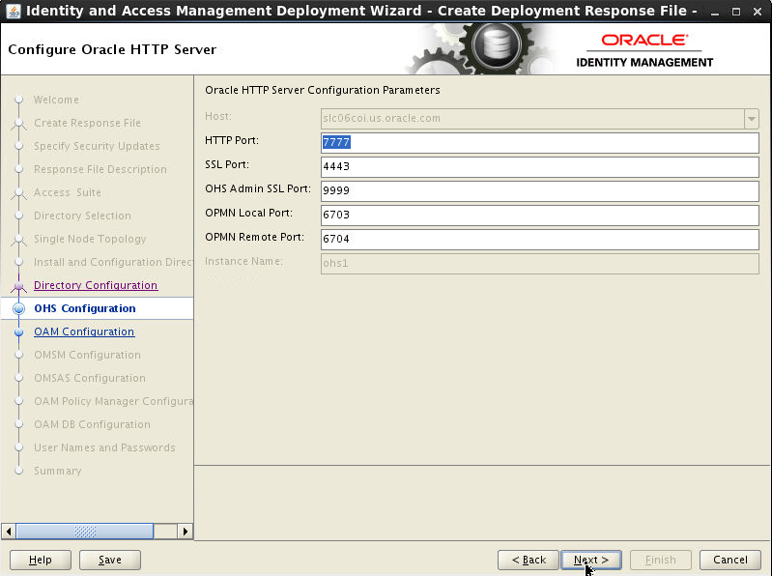
Task: Click the OAM DB Configuration step text
Action: pyautogui.click(x=92, y=424)
